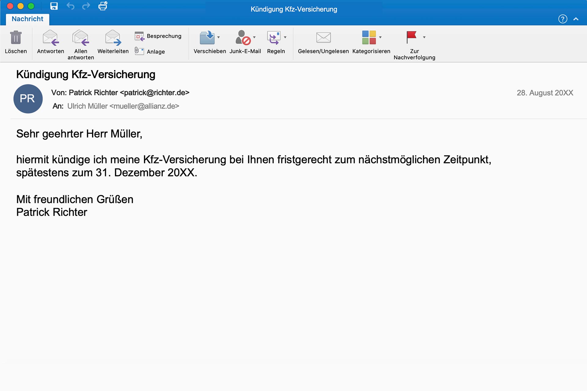Click the Kategorisieren colored squares icon
This screenshot has width=587, height=391.
click(369, 38)
